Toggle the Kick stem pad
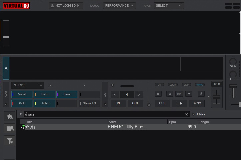The height and width of the screenshot is (160, 241). (x=22, y=103)
